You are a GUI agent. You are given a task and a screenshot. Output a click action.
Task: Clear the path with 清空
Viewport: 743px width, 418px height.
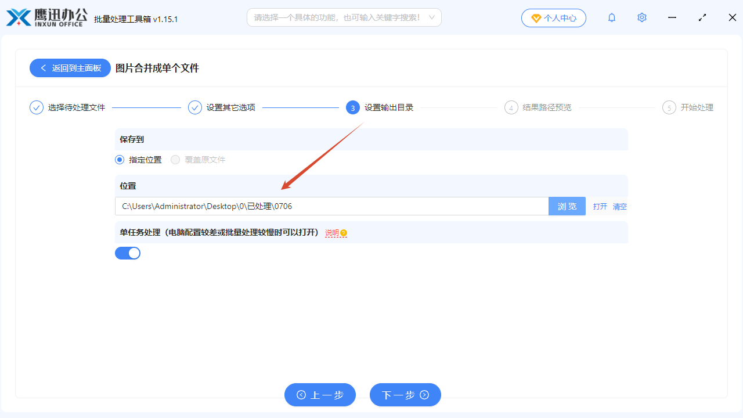click(x=620, y=206)
